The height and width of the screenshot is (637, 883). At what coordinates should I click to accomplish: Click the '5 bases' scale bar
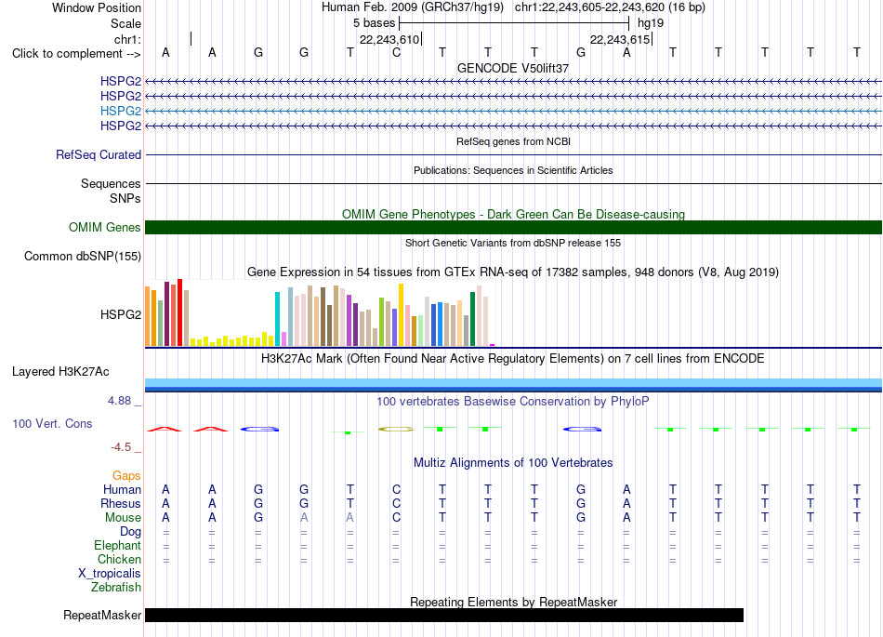(x=514, y=23)
